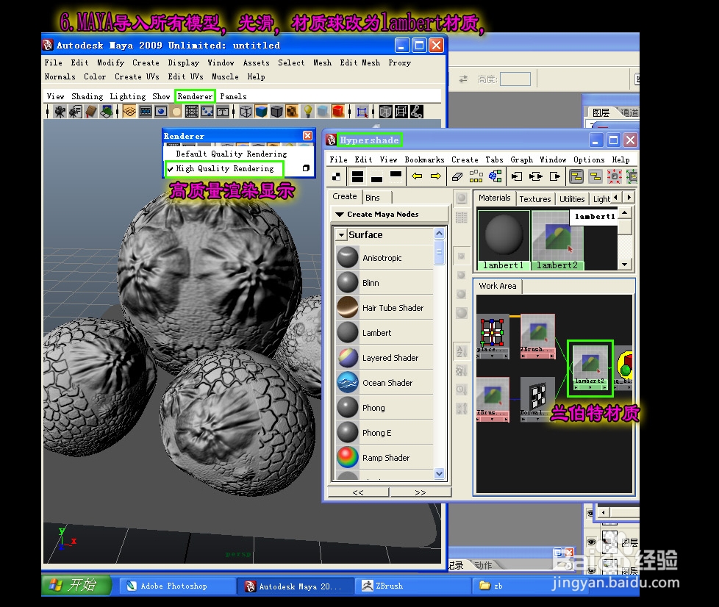Open the Renderer menu in viewport

195,96
